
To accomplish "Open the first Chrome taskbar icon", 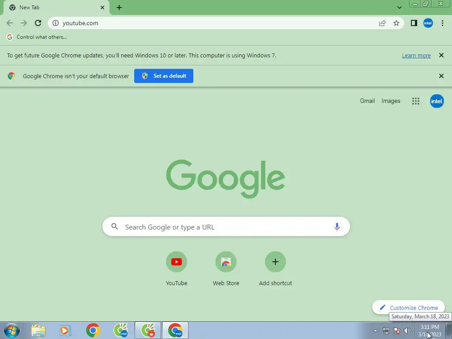I will [x=93, y=330].
